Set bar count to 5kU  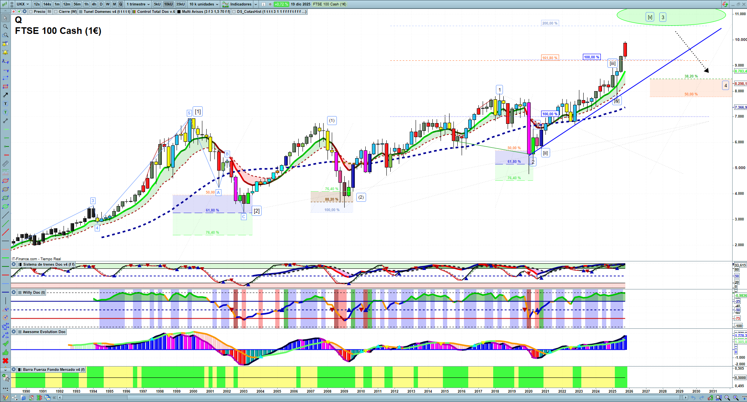tap(157, 4)
